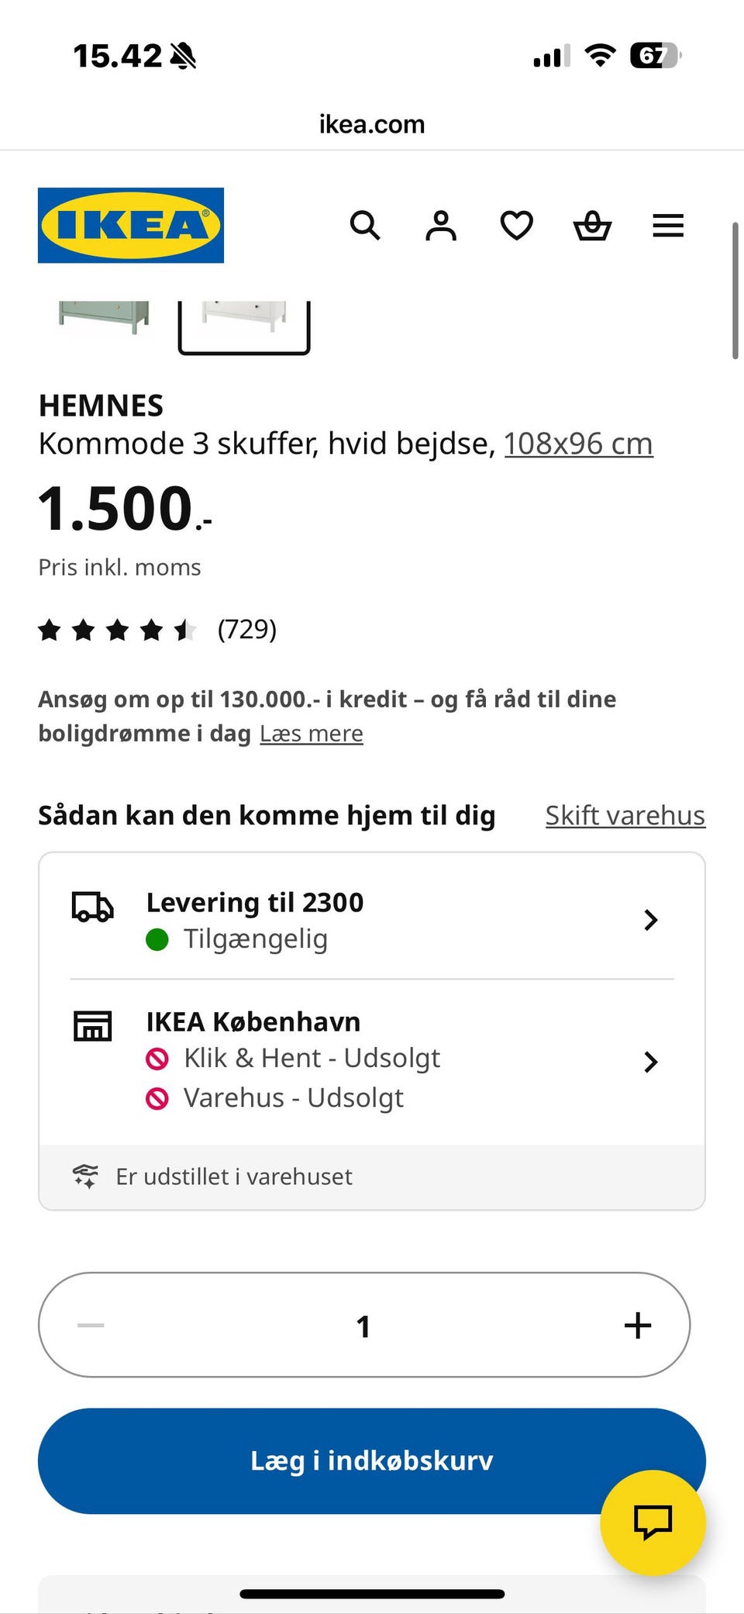
Task: Open the favorites heart icon
Action: [x=516, y=226]
